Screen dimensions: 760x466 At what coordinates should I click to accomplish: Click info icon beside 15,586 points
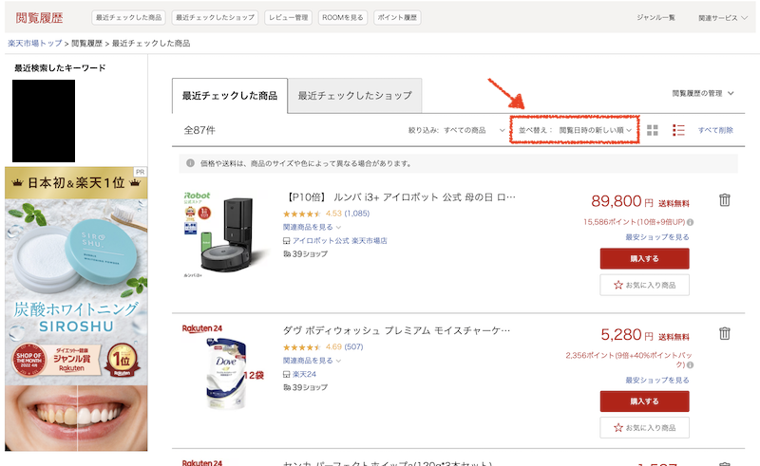coord(691,222)
